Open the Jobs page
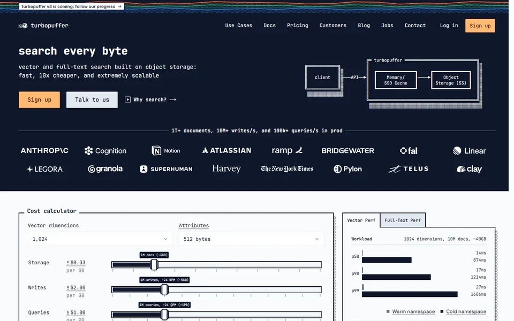514x321 pixels. tap(387, 26)
